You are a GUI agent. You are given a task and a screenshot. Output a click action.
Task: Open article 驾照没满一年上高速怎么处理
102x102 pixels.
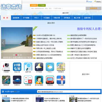tap(46, 48)
